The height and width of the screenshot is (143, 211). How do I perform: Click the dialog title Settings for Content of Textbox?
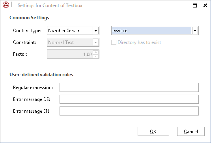click(x=50, y=5)
